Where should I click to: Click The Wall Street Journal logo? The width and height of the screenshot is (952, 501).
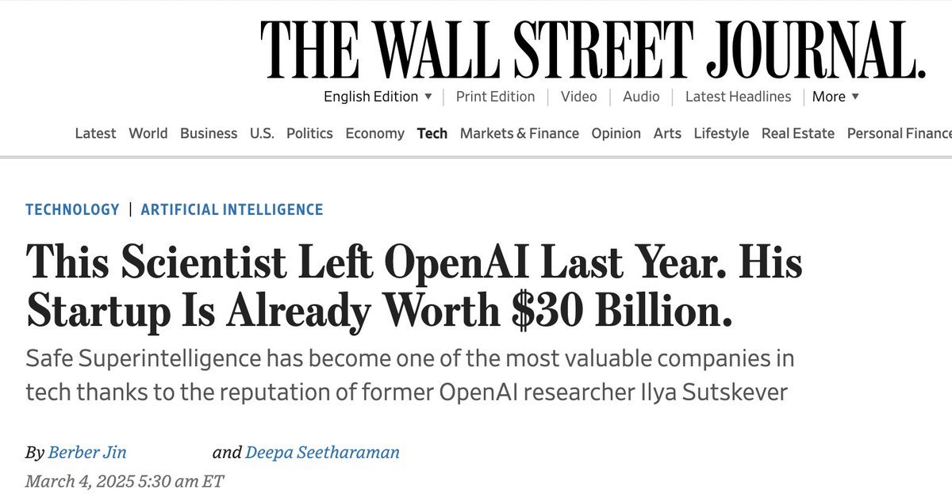[593, 48]
